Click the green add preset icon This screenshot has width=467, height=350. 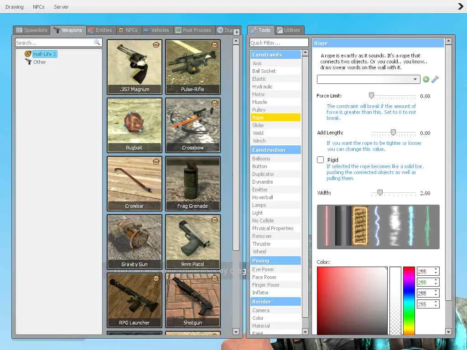426,79
